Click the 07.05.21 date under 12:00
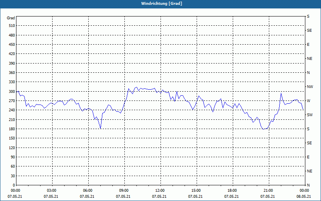This screenshot has width=321, height=201. pos(159,197)
